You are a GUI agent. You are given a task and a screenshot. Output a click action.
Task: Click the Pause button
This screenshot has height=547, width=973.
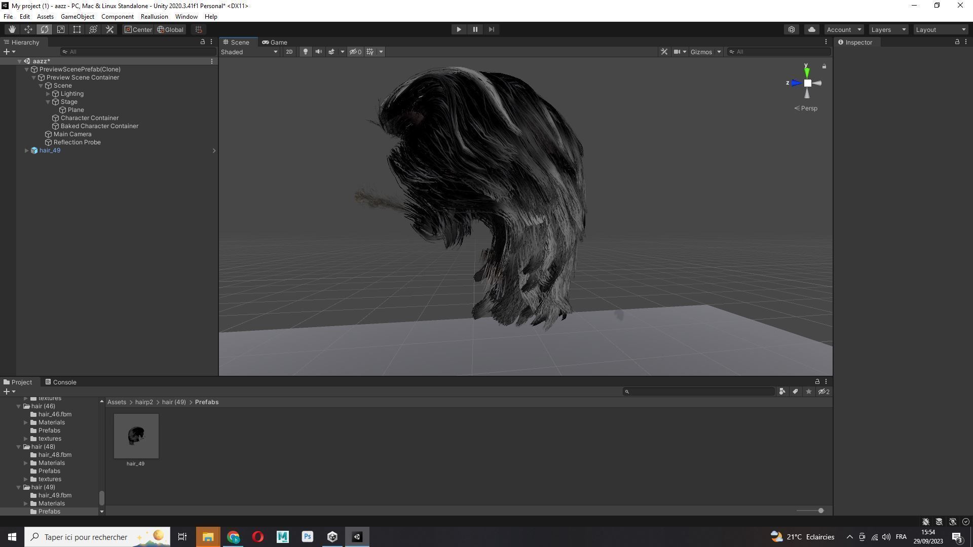coord(475,29)
